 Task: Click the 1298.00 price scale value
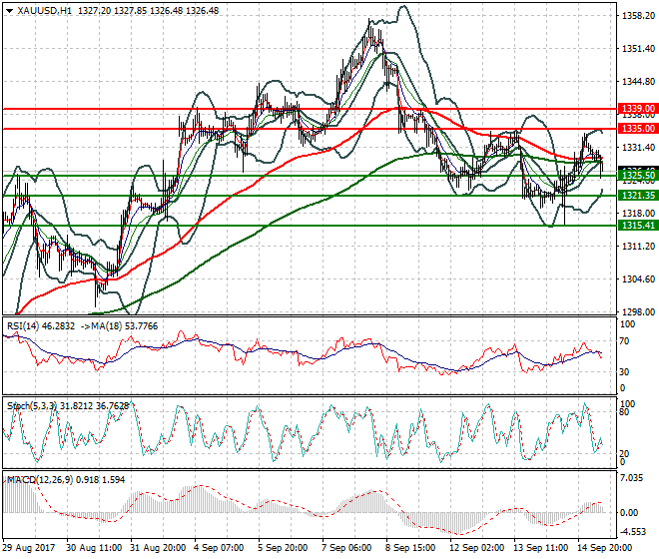(x=638, y=311)
